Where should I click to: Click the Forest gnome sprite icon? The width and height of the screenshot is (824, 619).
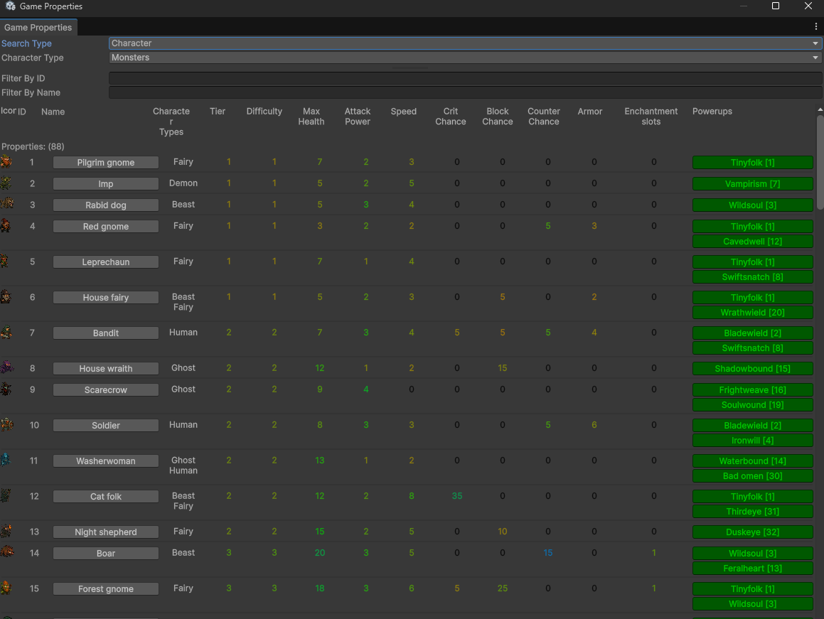coord(6,588)
